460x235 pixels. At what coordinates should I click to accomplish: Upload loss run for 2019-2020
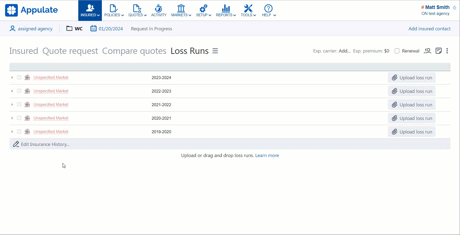[x=412, y=132]
